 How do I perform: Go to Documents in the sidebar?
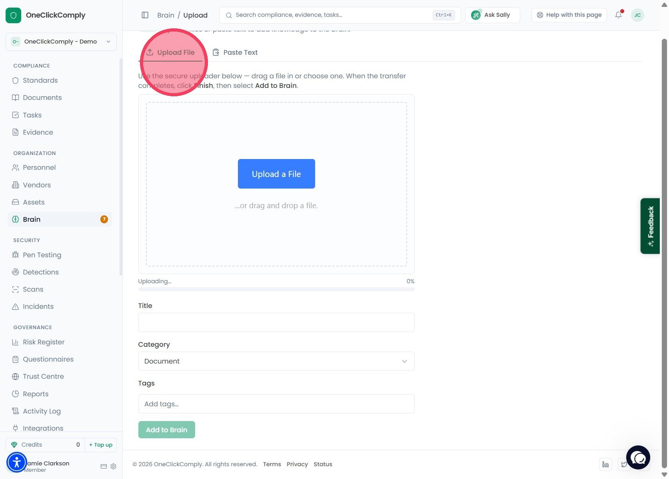click(42, 97)
